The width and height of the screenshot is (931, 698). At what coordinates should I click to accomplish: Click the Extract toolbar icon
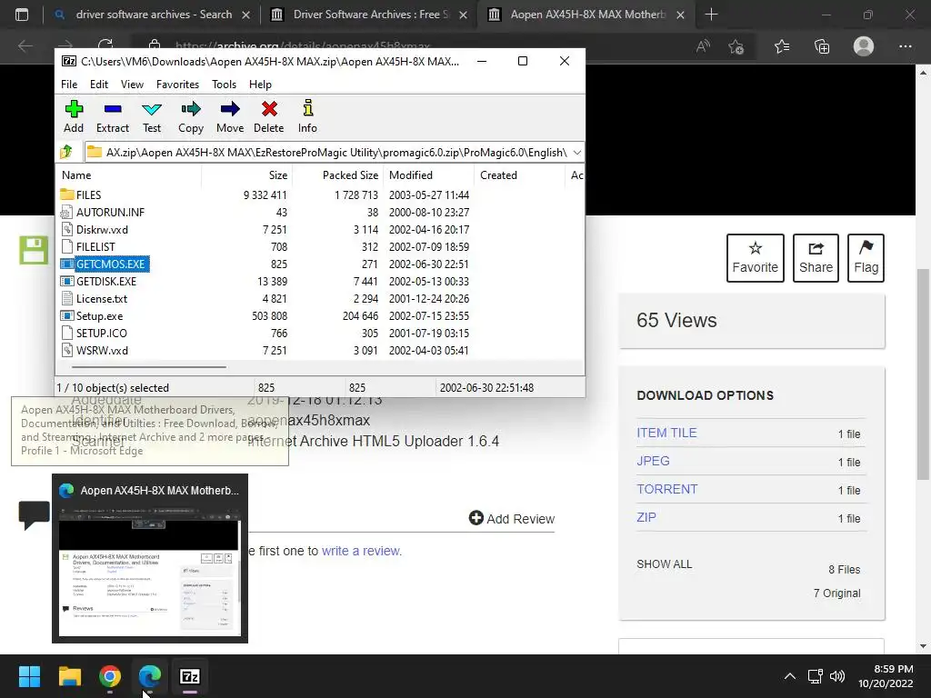tap(112, 116)
